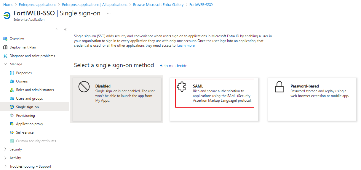Click the Overview grid icon
This screenshot has height=170, width=361.
tap(5, 39)
